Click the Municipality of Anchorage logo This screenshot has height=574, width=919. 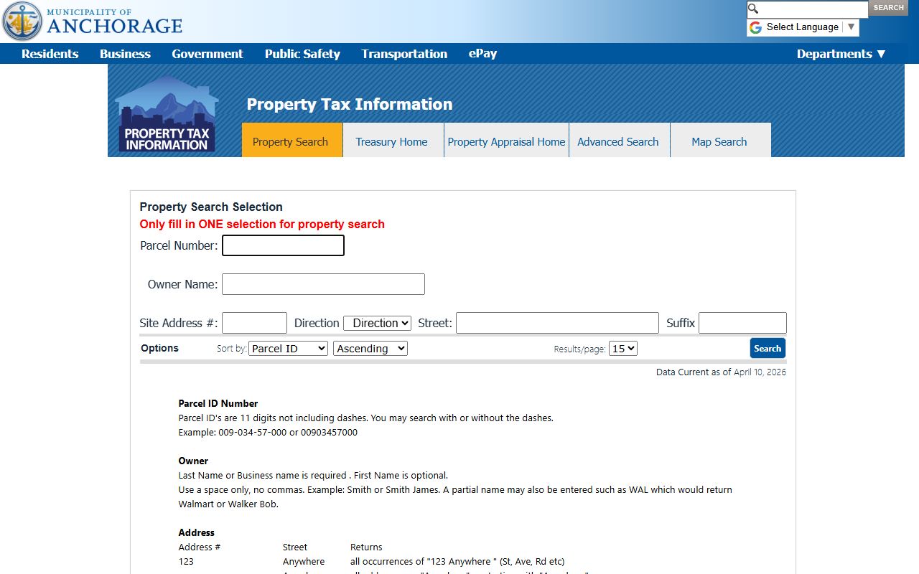93,22
